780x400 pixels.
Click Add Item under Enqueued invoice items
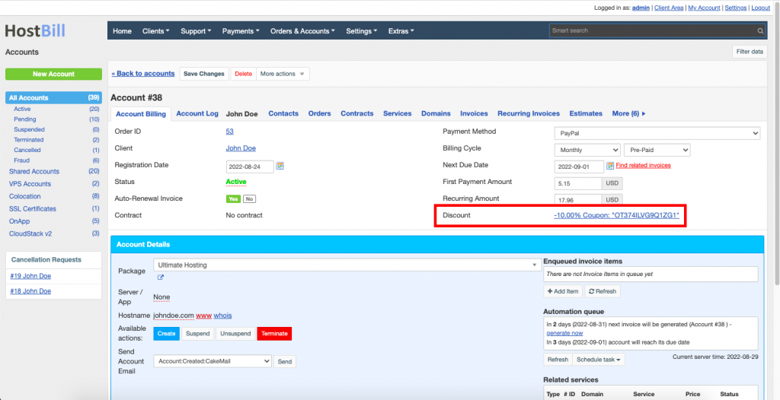563,291
